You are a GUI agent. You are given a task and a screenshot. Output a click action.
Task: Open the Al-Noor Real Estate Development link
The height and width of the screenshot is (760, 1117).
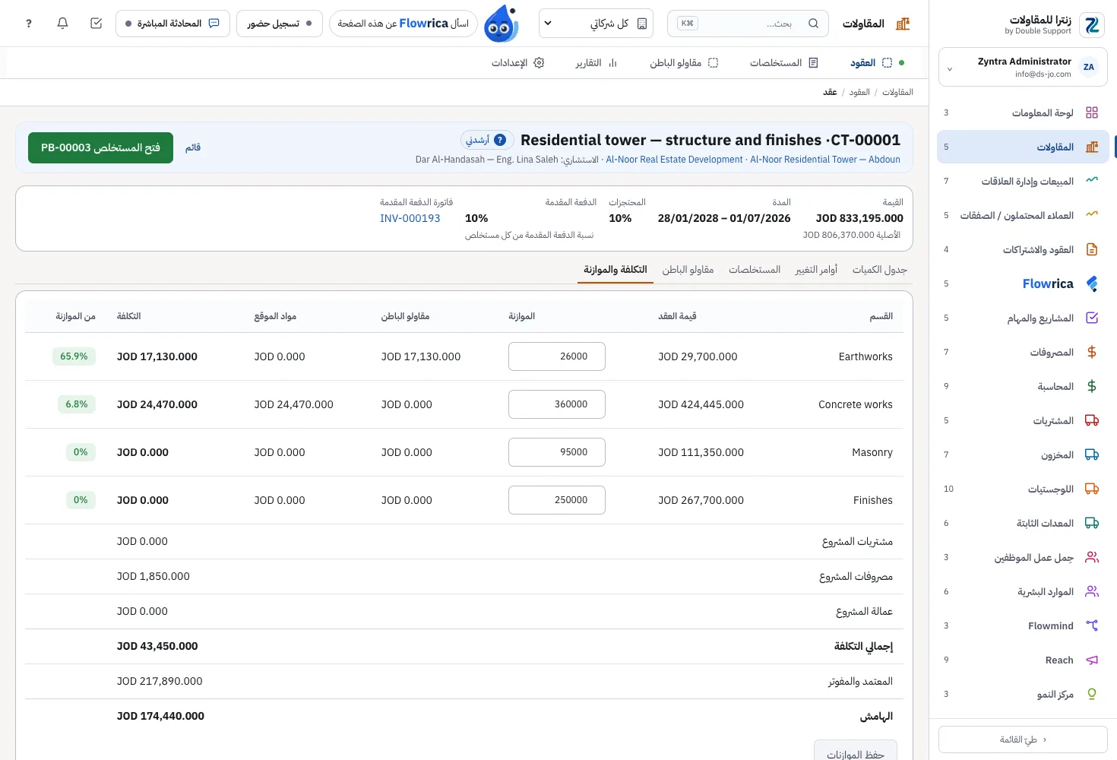coord(675,160)
